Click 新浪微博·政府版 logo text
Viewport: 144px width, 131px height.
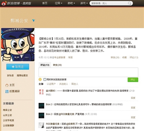click(19, 3)
